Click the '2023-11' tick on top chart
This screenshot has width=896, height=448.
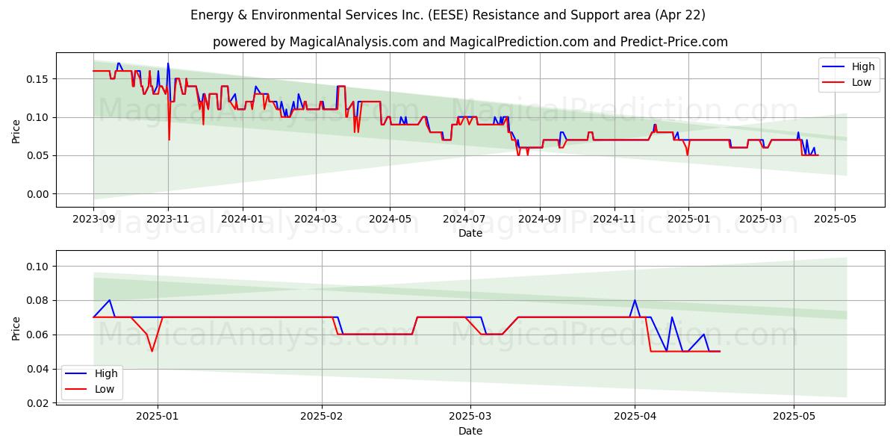(x=168, y=220)
